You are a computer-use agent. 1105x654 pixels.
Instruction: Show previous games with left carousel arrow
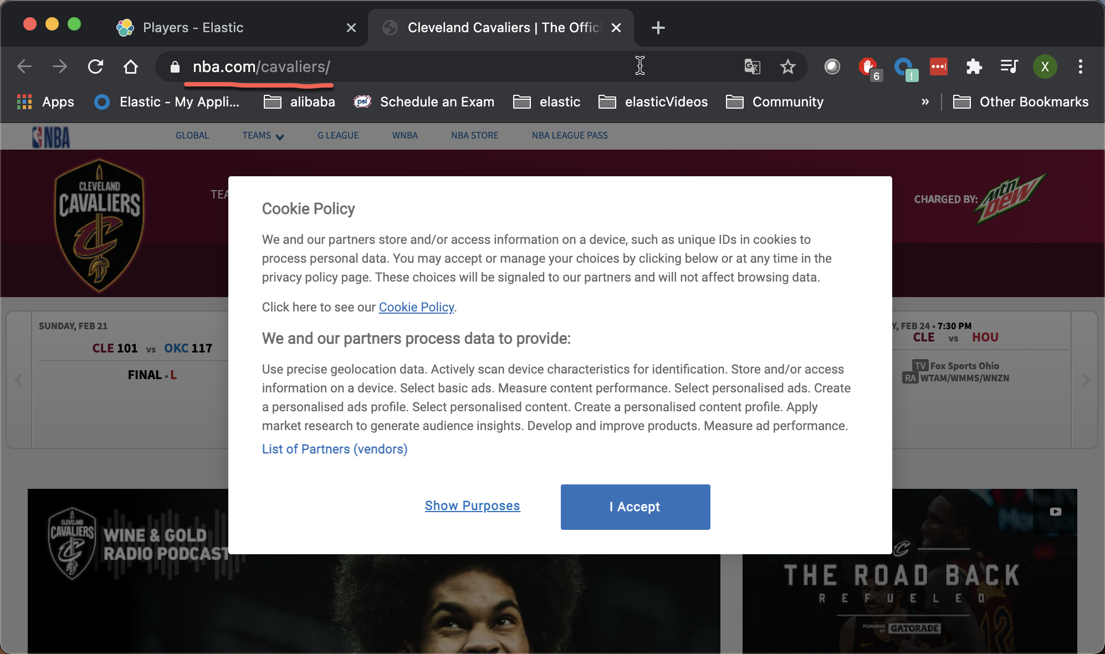pyautogui.click(x=19, y=380)
